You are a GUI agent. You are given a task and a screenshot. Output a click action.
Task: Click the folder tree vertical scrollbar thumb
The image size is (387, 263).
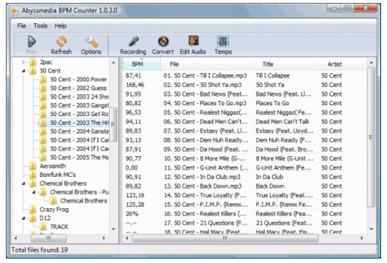point(113,124)
